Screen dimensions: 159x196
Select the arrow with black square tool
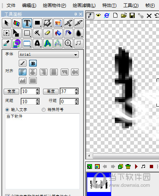point(17,33)
